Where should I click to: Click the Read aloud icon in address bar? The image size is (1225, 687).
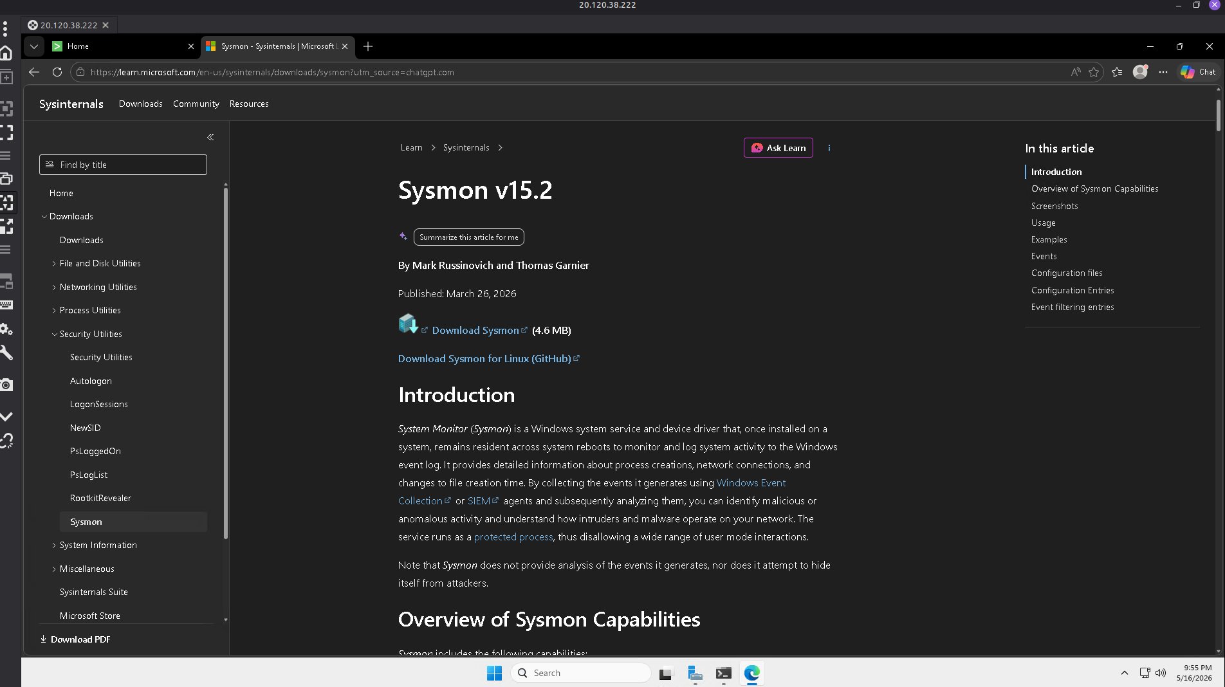(1075, 72)
